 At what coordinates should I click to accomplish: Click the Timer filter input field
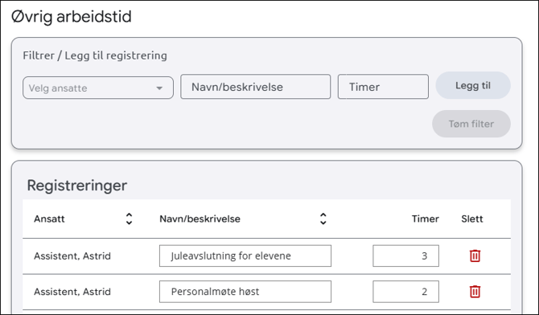(383, 87)
